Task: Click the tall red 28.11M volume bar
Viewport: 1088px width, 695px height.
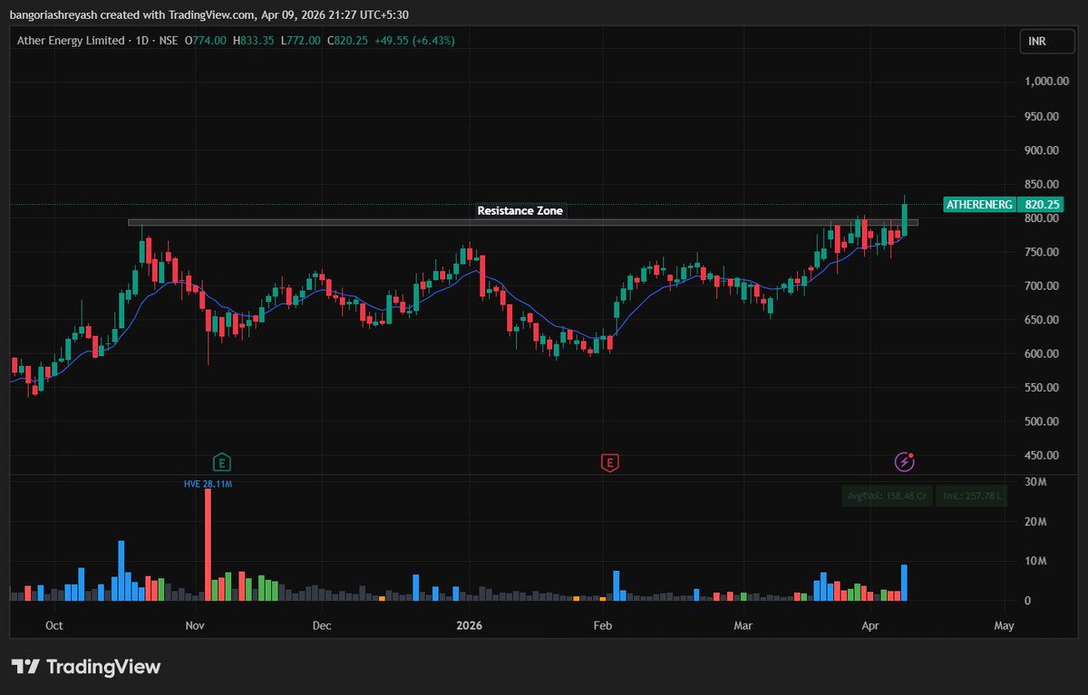Action: tap(208, 545)
